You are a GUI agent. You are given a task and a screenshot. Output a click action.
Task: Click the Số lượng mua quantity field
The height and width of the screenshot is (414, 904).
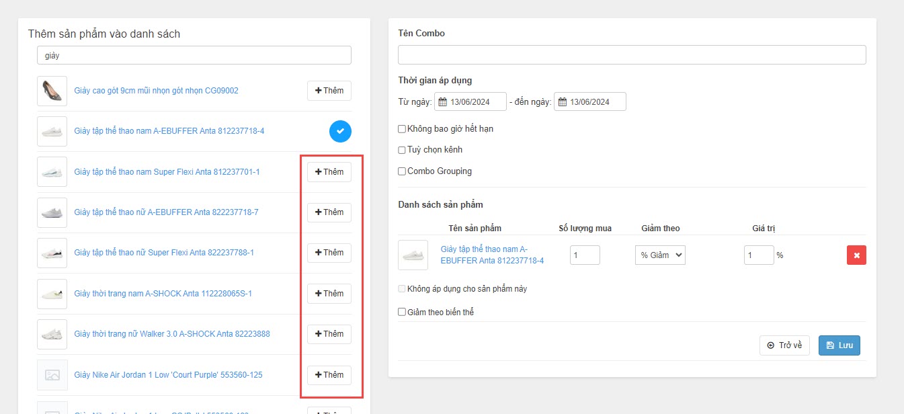(584, 255)
